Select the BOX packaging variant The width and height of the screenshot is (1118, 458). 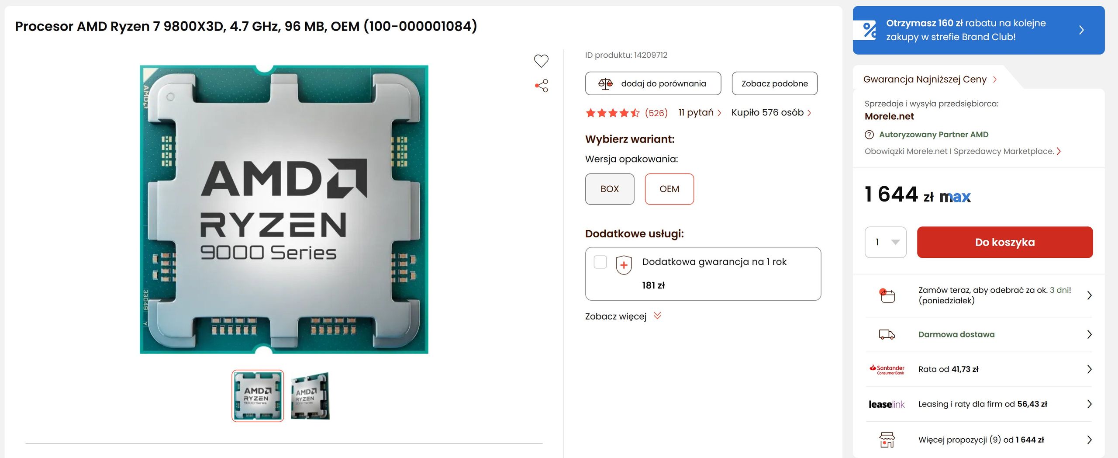pos(610,189)
